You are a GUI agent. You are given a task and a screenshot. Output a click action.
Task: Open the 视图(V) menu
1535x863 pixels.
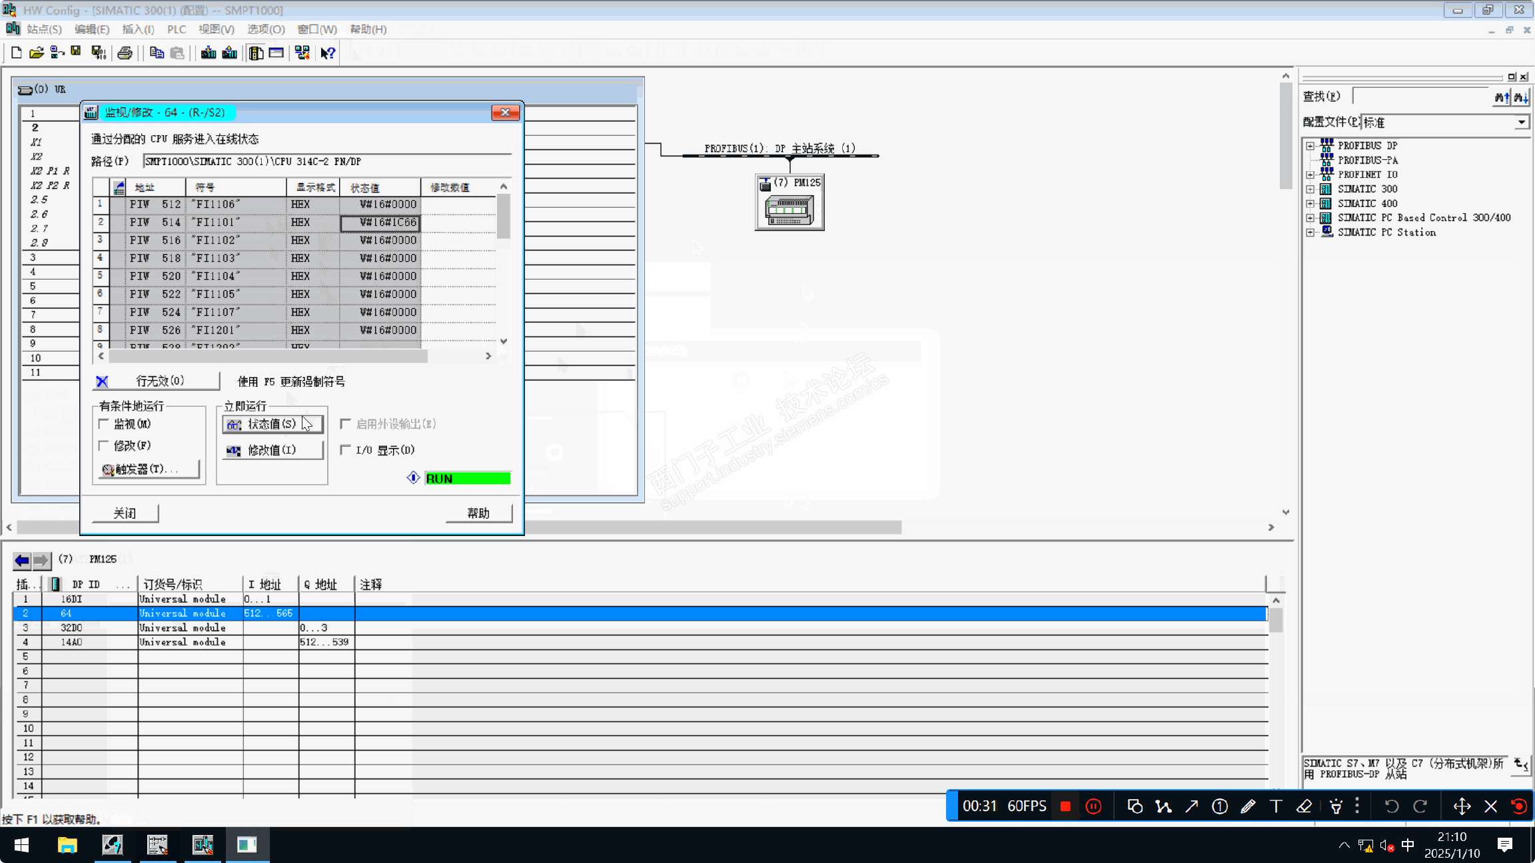[x=216, y=29]
